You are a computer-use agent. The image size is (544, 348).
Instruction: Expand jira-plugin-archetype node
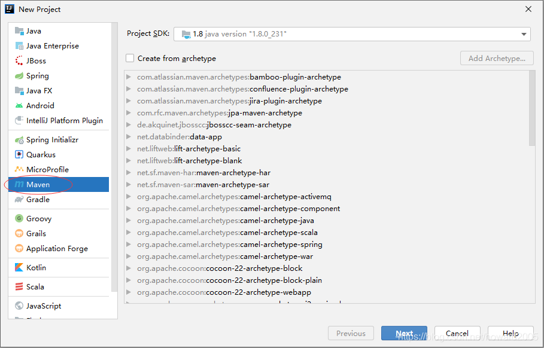pyautogui.click(x=129, y=101)
